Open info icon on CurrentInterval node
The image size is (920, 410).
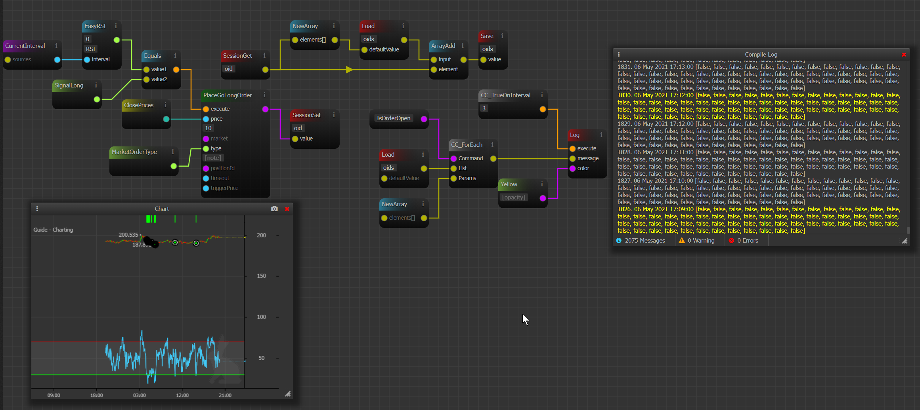pyautogui.click(x=56, y=46)
